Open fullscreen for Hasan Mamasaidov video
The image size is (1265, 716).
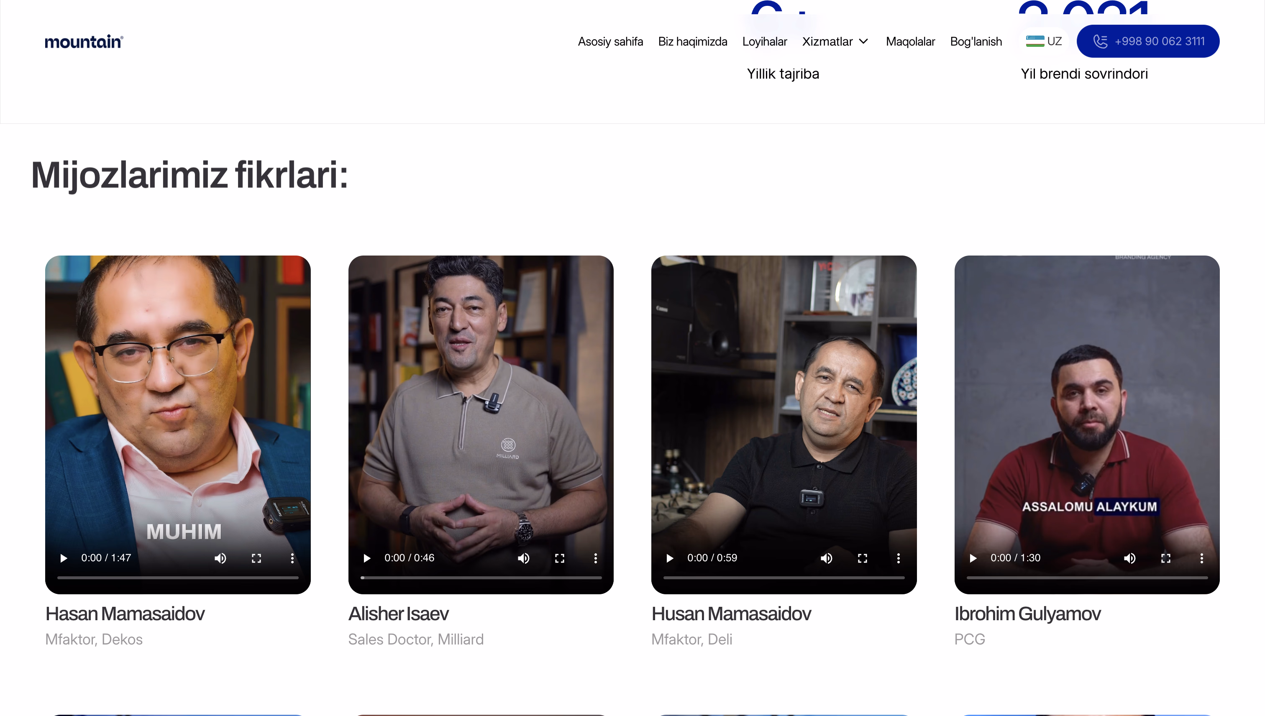pyautogui.click(x=256, y=558)
